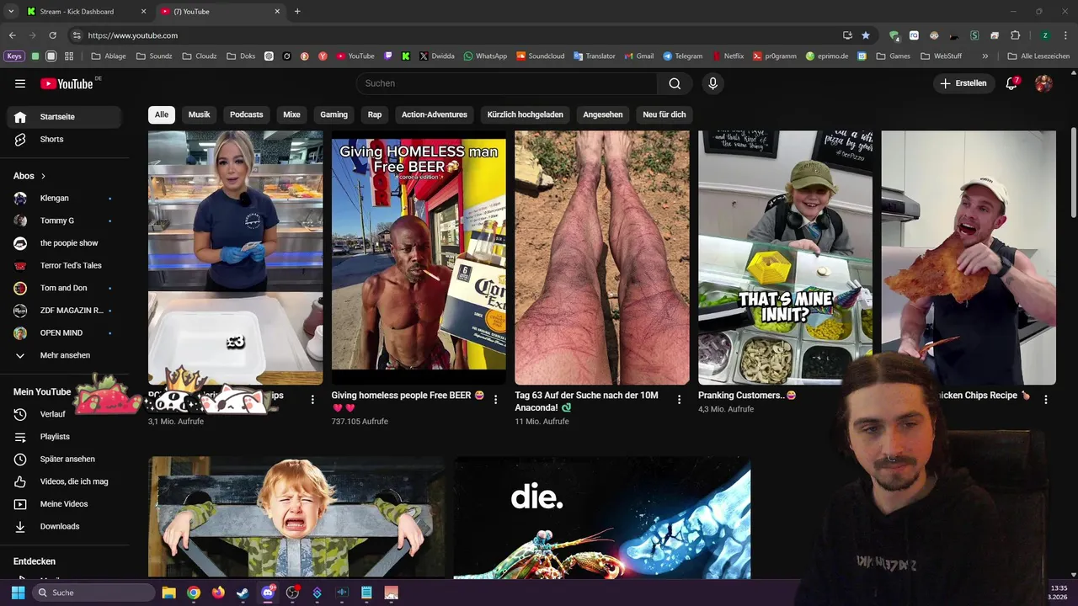Open the Pranking Customers short thumbnail
1078x606 pixels.
click(785, 258)
